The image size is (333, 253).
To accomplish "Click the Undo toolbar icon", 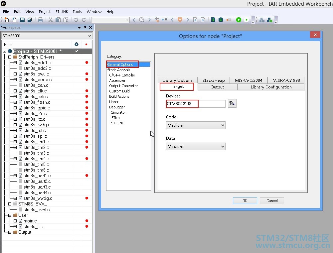I will coord(76,20).
